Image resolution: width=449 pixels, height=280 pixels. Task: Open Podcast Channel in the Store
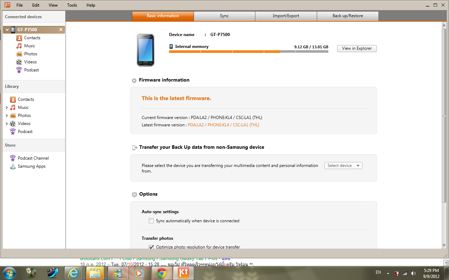point(33,158)
